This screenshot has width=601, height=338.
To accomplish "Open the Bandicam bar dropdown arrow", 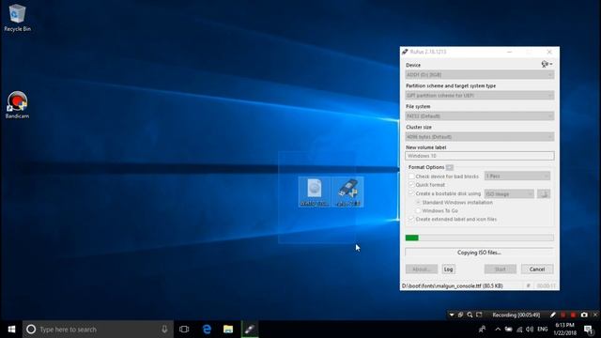I will 452,315.
